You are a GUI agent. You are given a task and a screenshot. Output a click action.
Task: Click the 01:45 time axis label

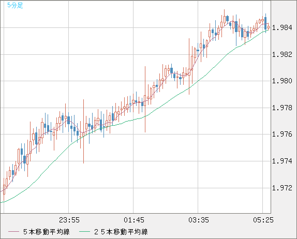pyautogui.click(x=134, y=220)
